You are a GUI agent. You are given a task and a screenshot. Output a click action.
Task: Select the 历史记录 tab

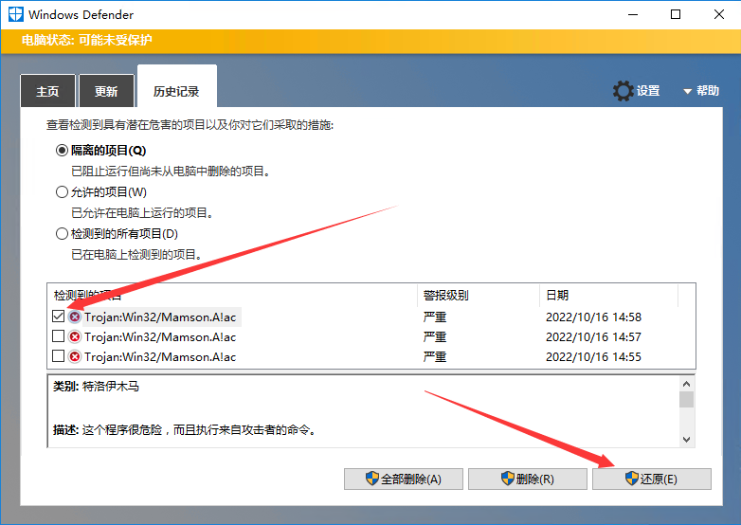tap(177, 88)
